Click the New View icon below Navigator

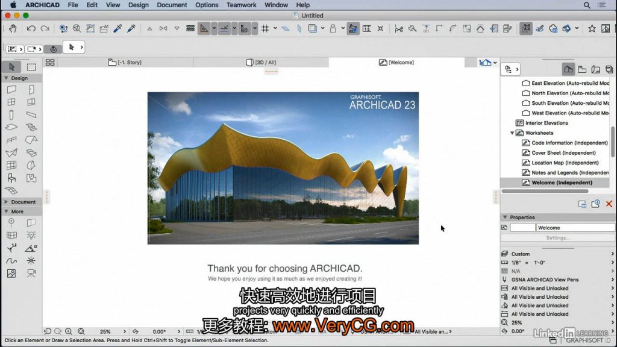pyautogui.click(x=595, y=204)
